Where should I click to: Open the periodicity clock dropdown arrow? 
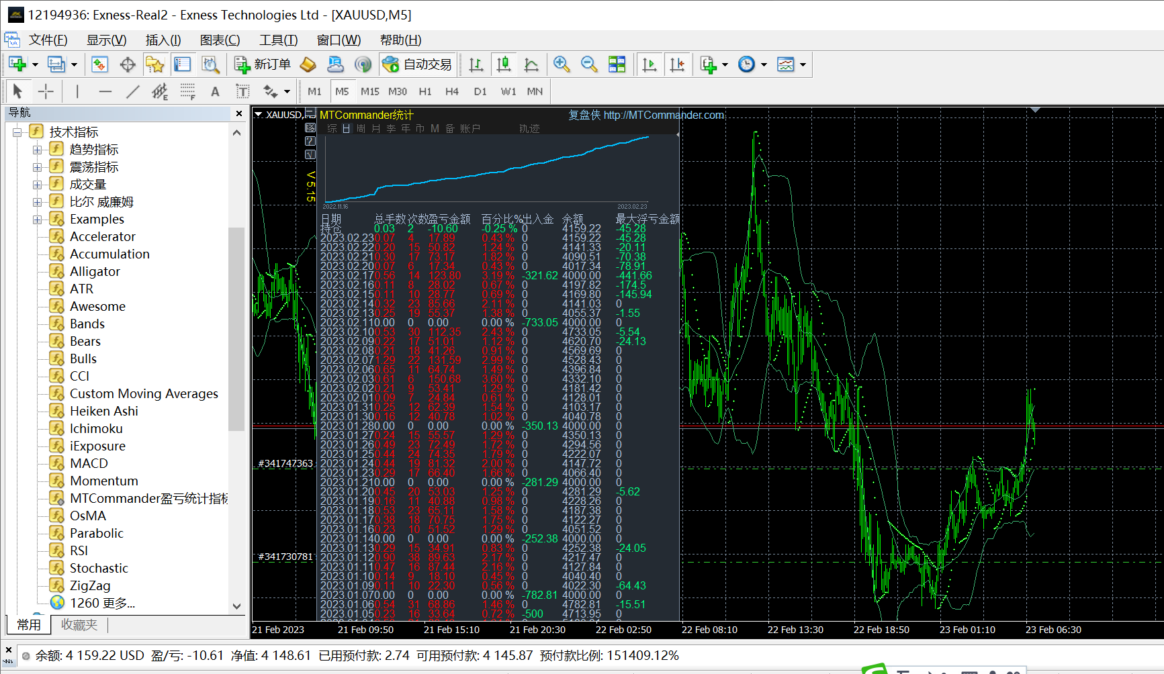[764, 65]
